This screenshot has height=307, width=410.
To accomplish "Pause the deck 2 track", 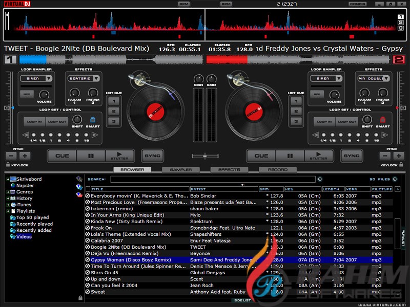I will [290, 156].
